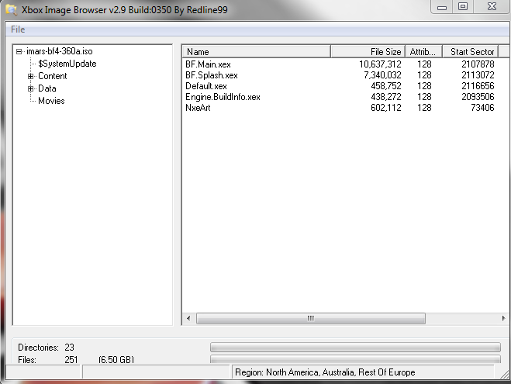The width and height of the screenshot is (511, 384).
Task: Select the Engine.BuildInfo.xex file
Action: point(223,97)
